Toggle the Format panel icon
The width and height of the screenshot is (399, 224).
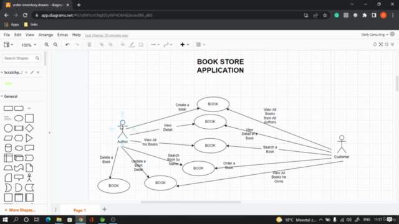click(x=387, y=44)
